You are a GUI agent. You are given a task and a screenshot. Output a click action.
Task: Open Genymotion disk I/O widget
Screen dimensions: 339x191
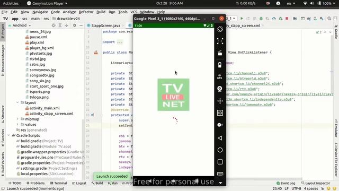pyautogui.click(x=220, y=125)
